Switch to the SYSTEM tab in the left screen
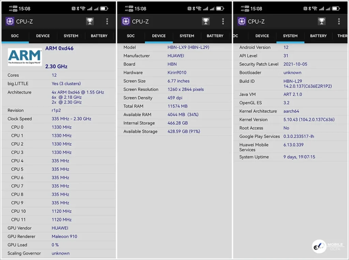 tap(71, 36)
